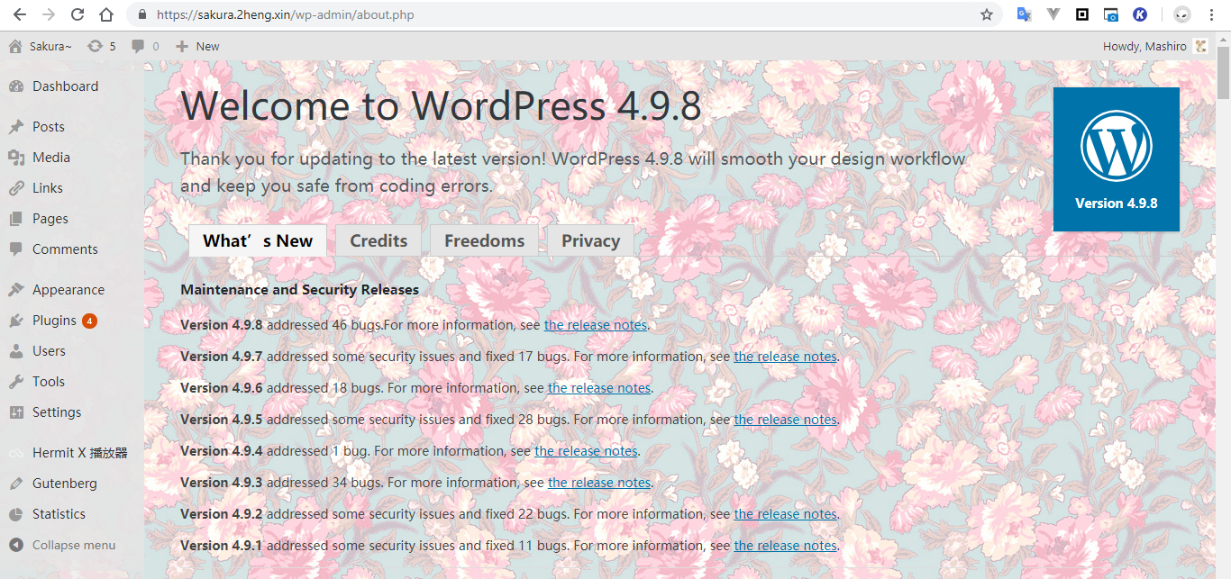This screenshot has height=579, width=1231.
Task: Click the browser address bar URL
Action: 285,14
